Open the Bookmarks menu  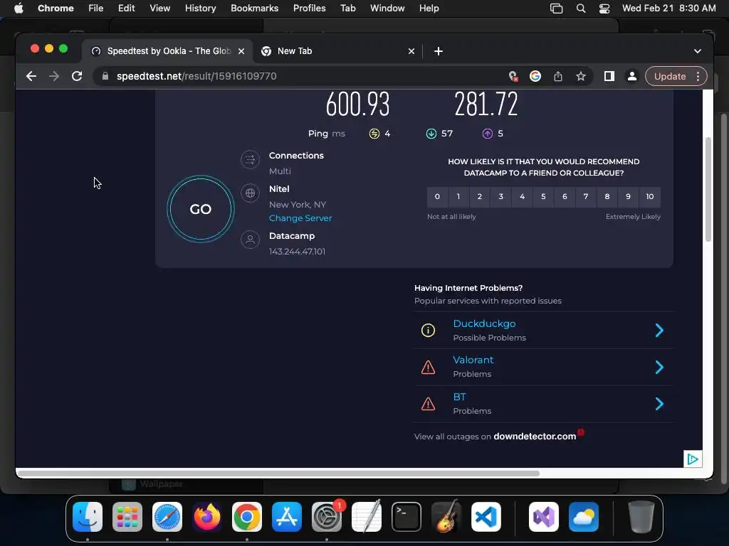pos(254,9)
